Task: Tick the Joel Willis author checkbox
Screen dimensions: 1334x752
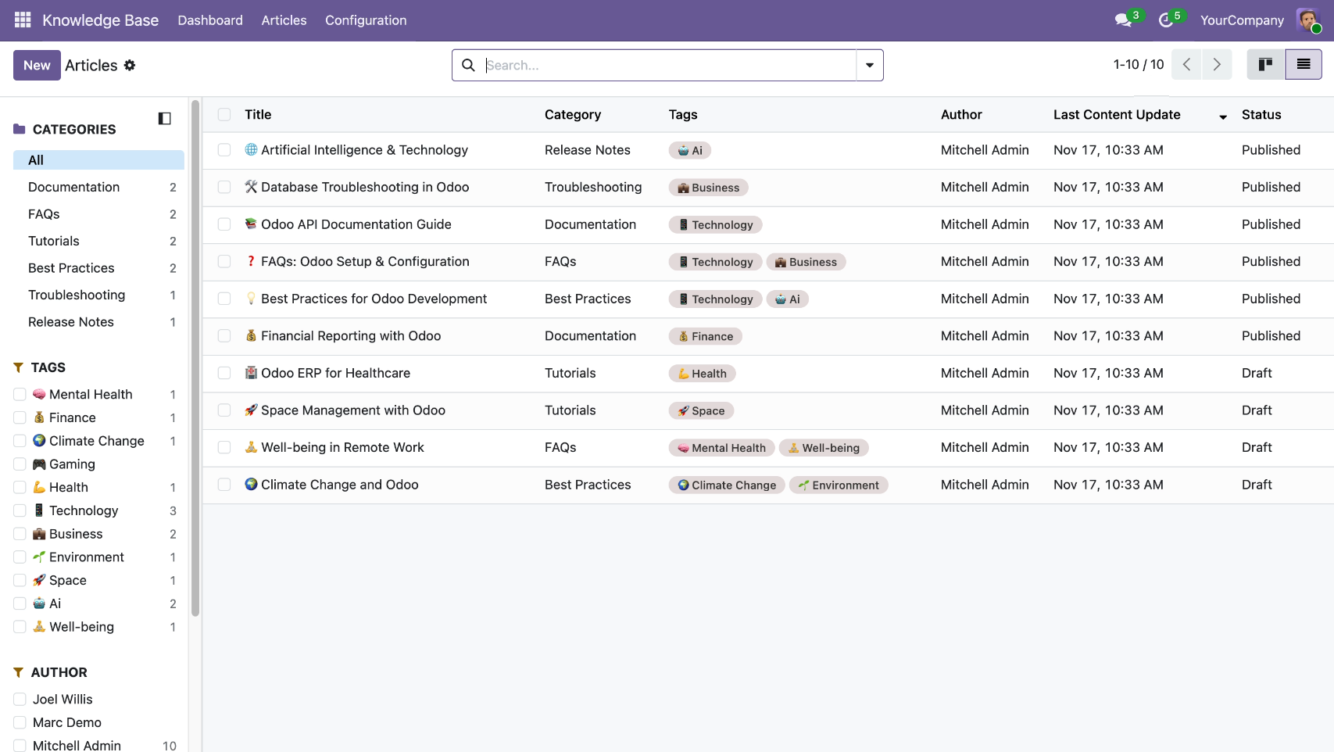Action: [20, 700]
